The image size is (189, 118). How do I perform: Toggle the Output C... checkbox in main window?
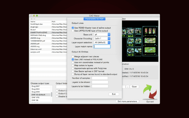[57, 93]
